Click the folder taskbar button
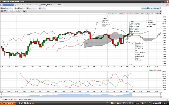The width and height of the screenshot is (169, 105). (119, 103)
